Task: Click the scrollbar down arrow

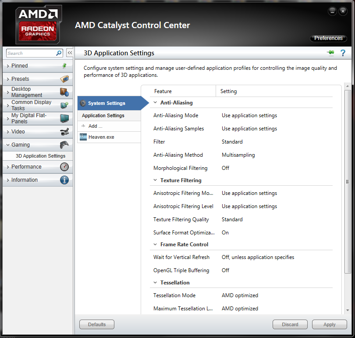Action: (348, 310)
